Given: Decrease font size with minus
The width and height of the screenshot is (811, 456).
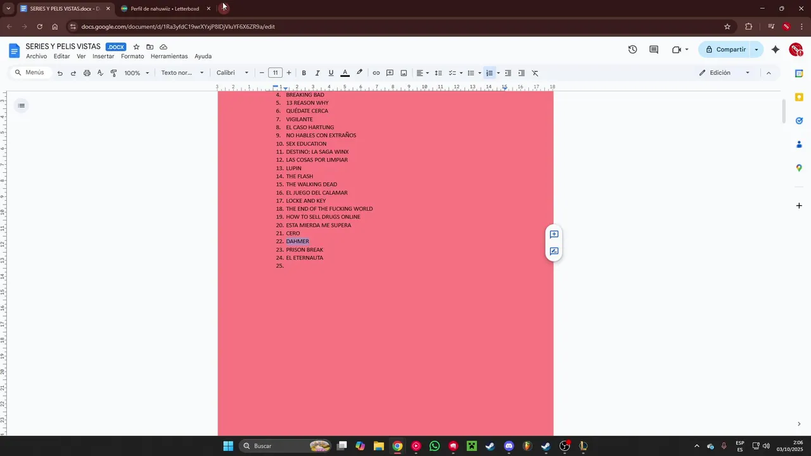Looking at the screenshot, I should (262, 73).
